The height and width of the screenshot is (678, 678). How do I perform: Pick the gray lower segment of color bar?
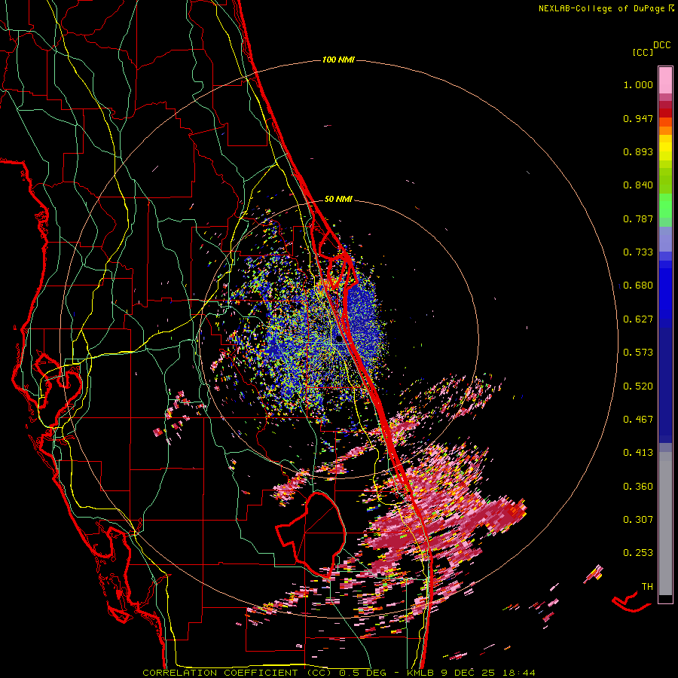click(665, 524)
